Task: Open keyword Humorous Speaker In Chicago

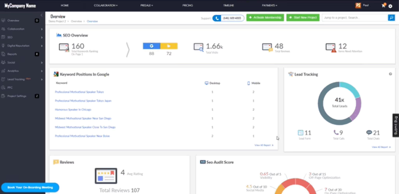Action: (x=73, y=109)
